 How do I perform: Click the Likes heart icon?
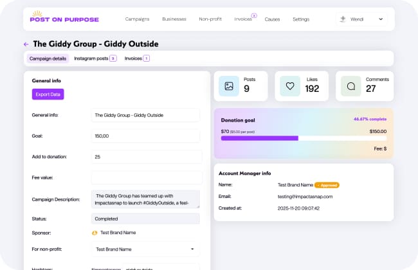(290, 86)
